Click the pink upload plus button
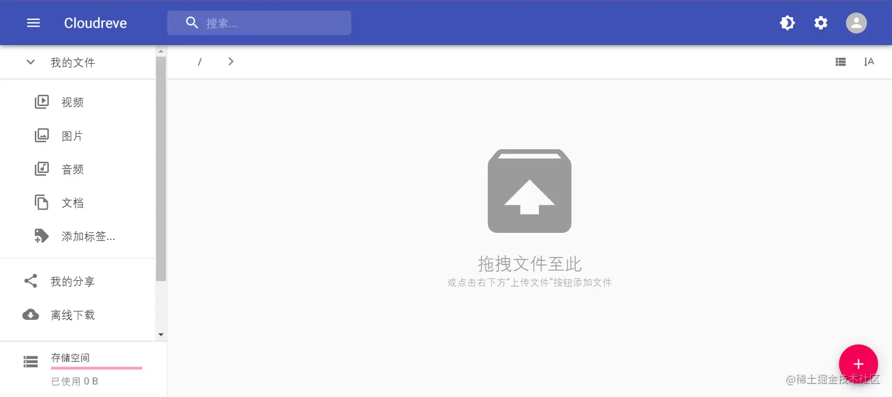The image size is (892, 397). coord(858,364)
